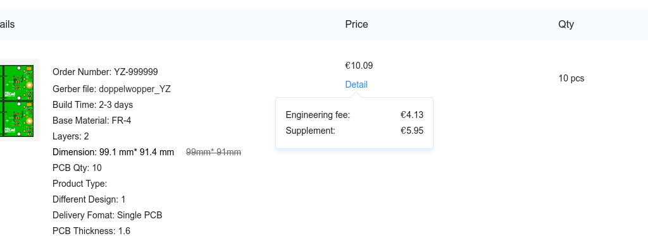The width and height of the screenshot is (648, 236).
Task: Click the 10 pcs quantity value
Action: tap(571, 78)
